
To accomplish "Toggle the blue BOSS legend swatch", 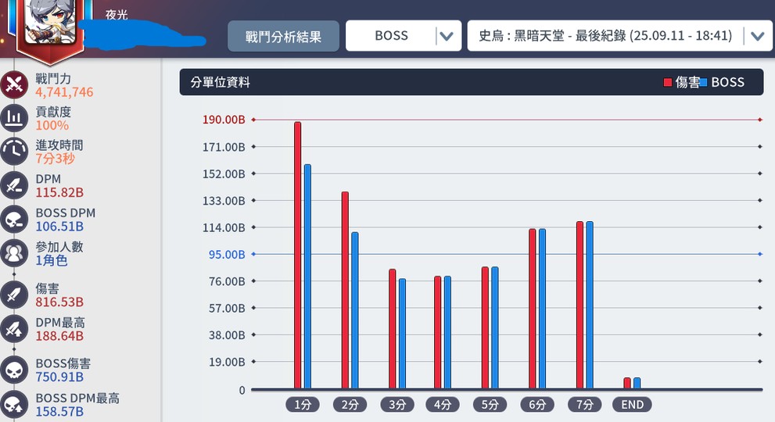I will (703, 82).
